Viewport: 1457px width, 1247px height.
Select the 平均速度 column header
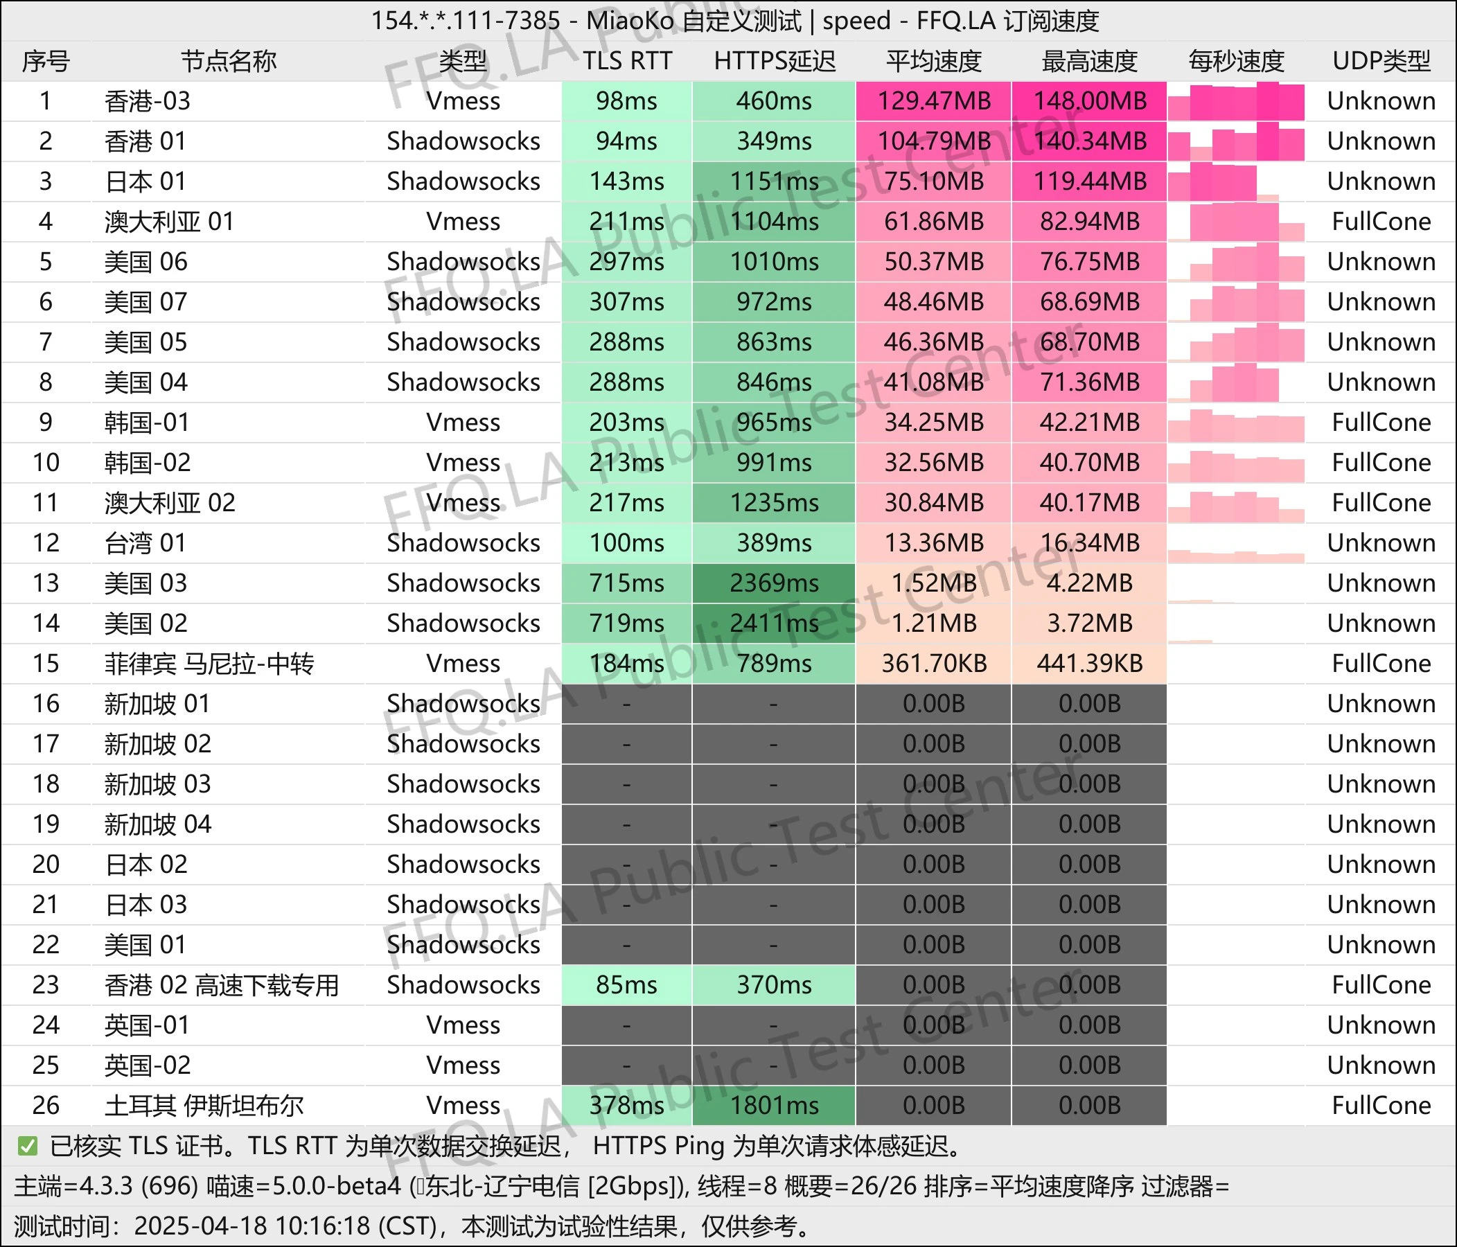[x=934, y=61]
